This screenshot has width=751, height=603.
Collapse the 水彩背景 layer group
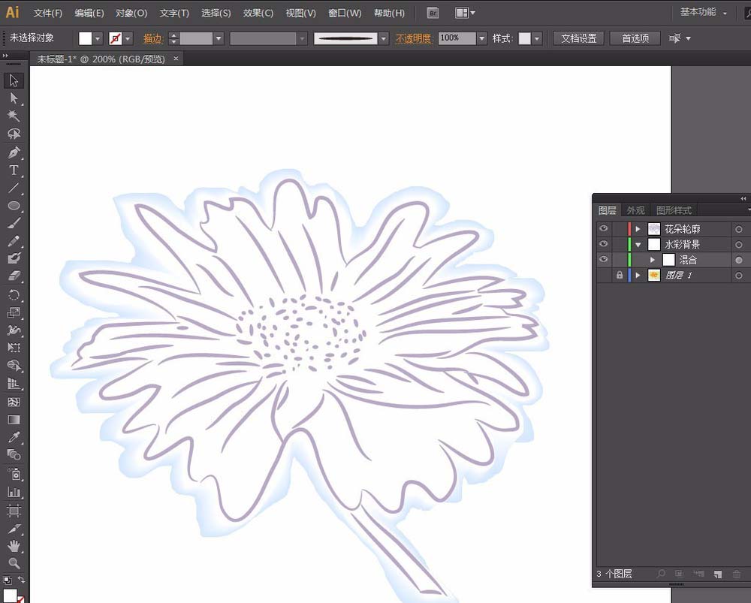point(638,245)
